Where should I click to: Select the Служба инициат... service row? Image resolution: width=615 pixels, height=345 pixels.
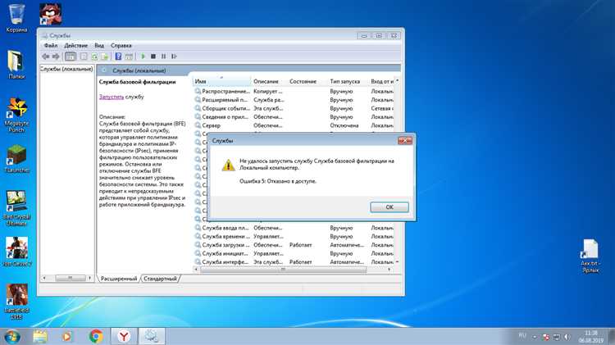click(294, 253)
